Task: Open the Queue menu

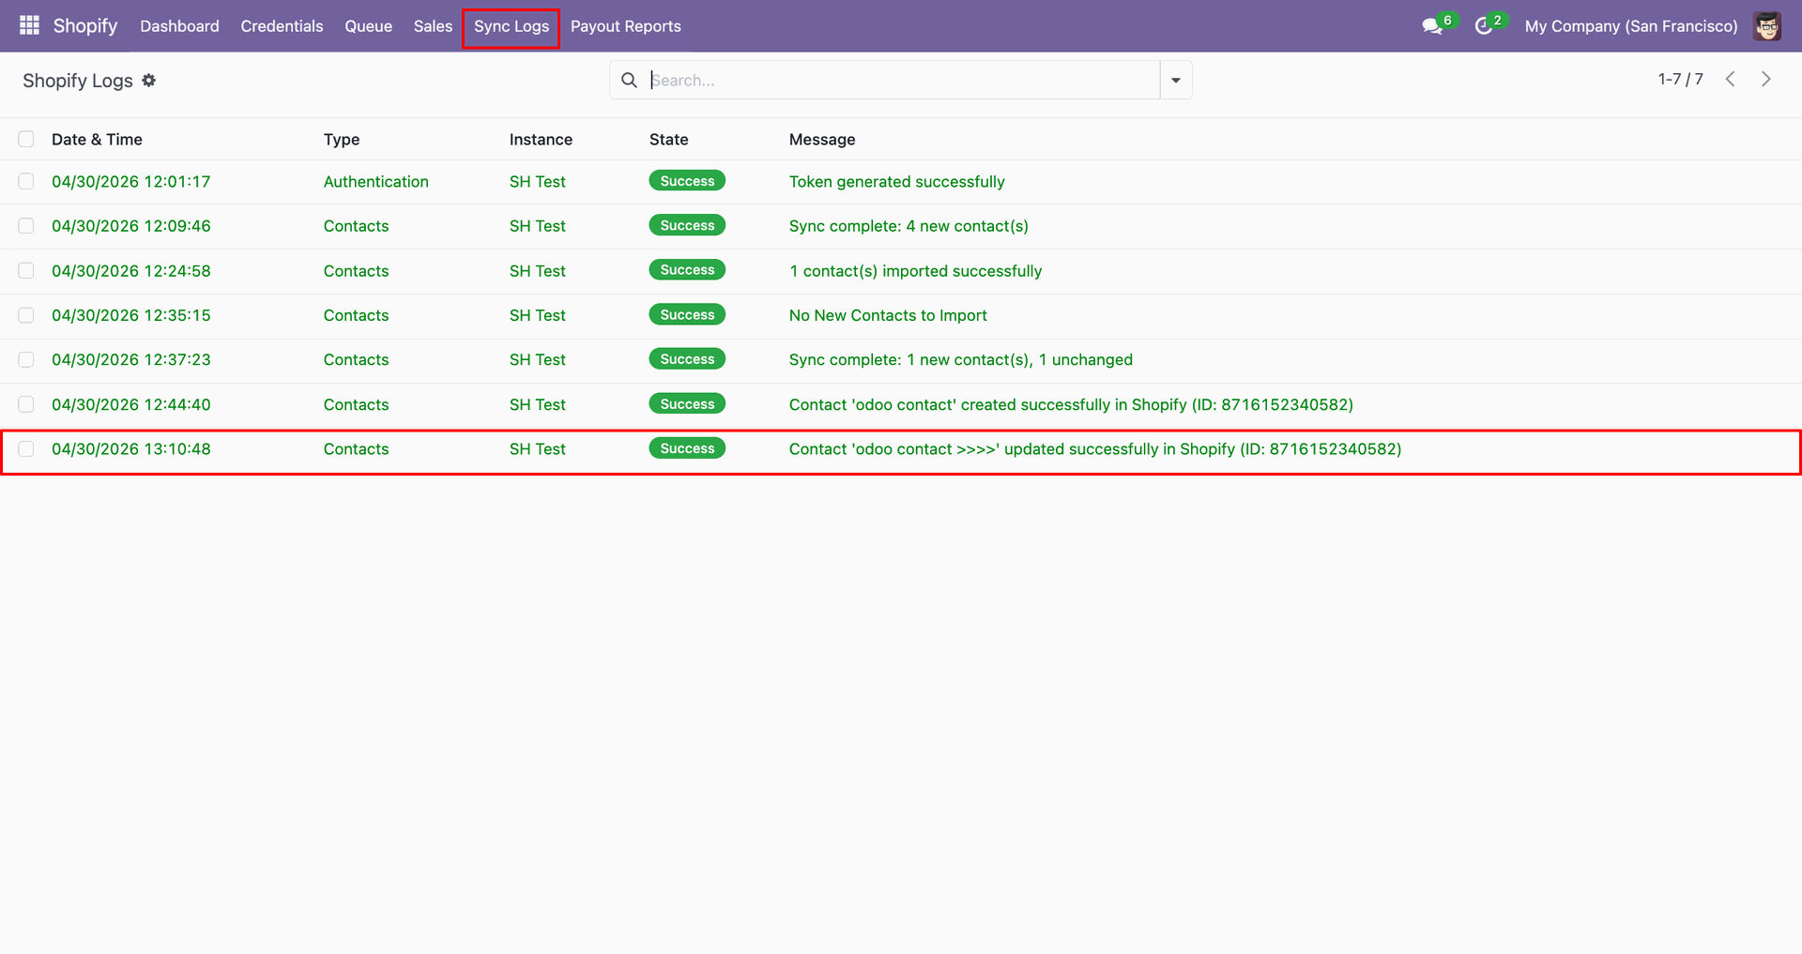Action: click(x=368, y=26)
